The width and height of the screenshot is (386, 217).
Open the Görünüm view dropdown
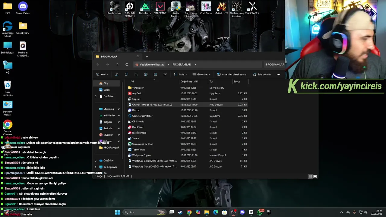(x=201, y=74)
